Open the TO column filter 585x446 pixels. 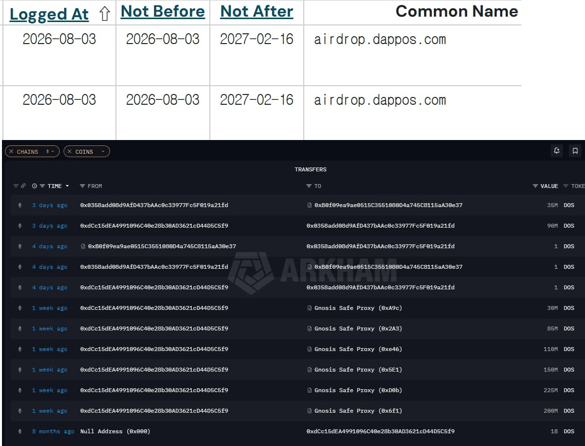point(309,186)
